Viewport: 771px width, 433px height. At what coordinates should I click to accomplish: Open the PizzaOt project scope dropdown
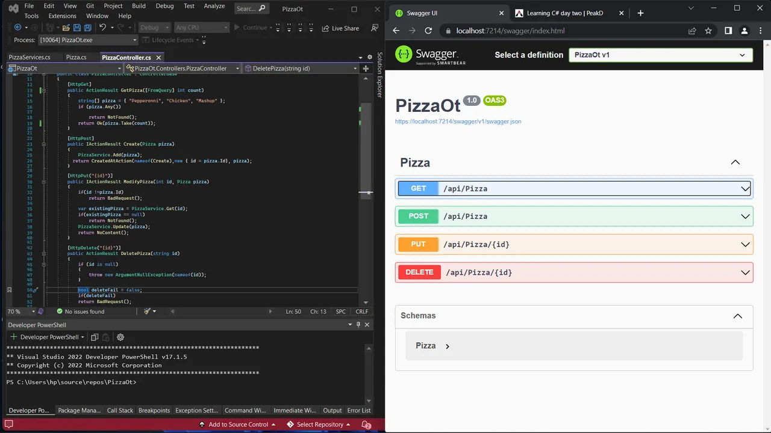(x=65, y=69)
